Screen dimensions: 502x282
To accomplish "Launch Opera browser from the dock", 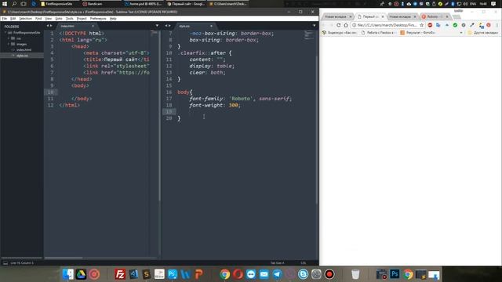I will pos(238,274).
